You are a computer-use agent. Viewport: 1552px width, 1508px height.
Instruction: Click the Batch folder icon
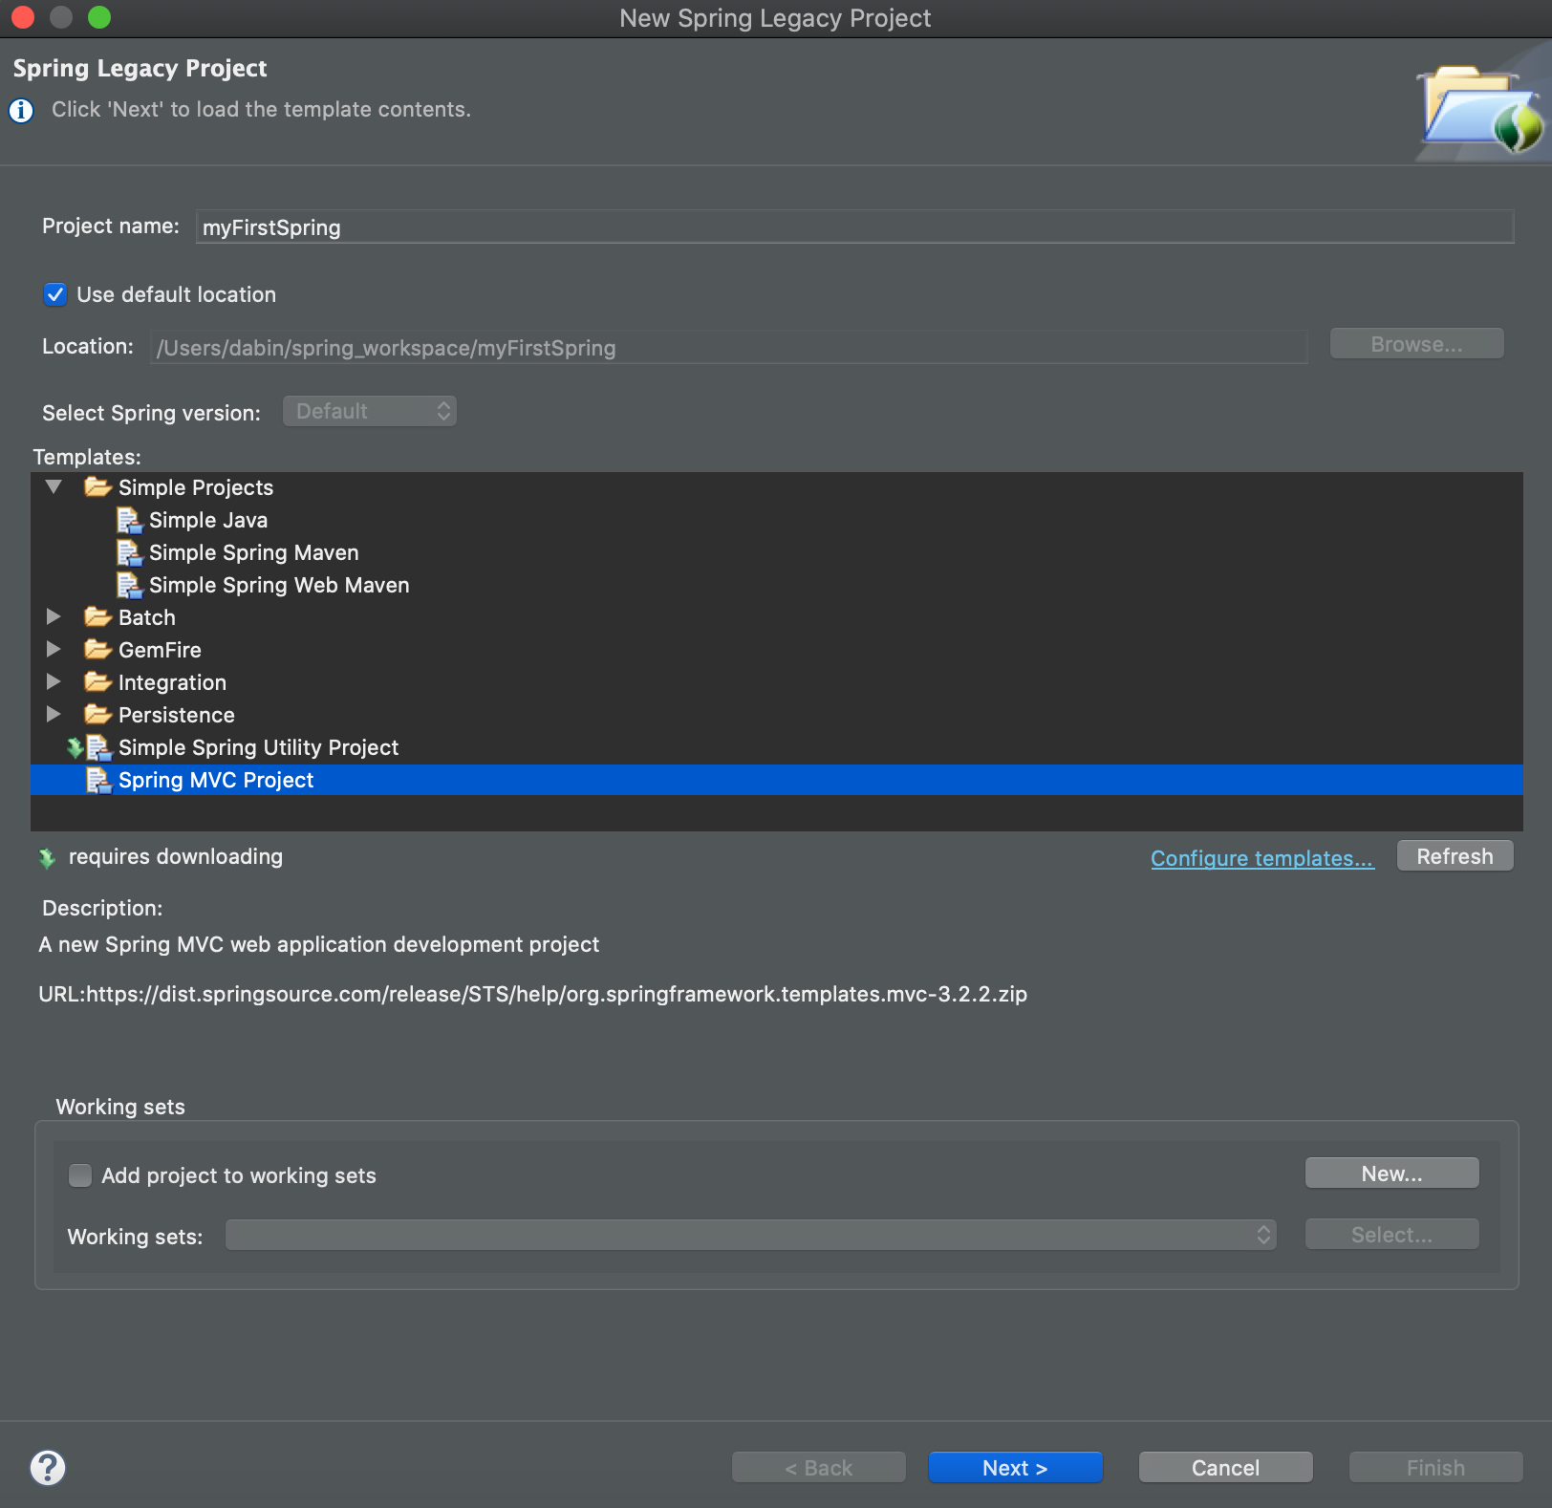tap(97, 617)
